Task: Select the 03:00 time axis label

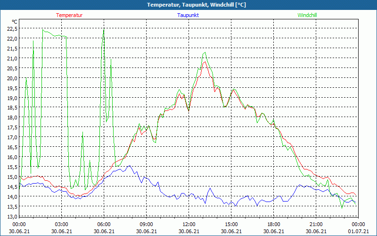Action: pos(61,224)
